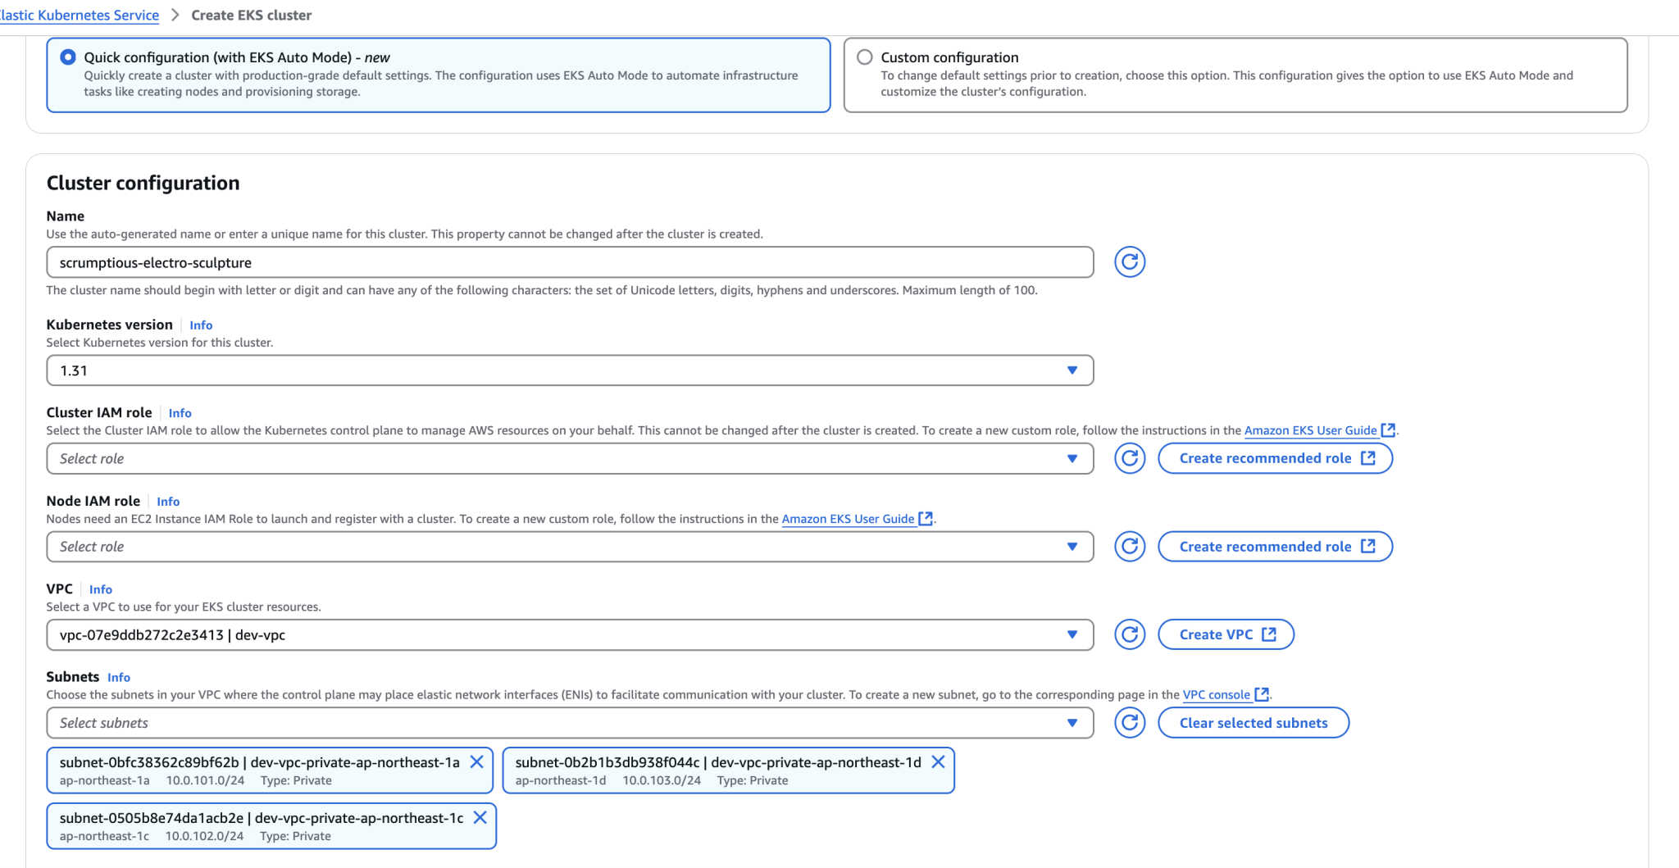Refresh the Subnets list
The image size is (1679, 868).
click(1129, 723)
